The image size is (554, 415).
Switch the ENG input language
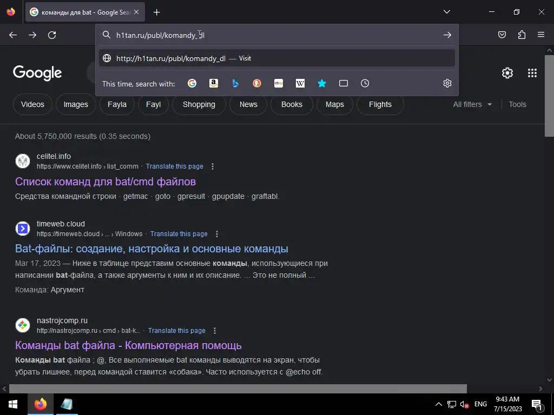480,404
